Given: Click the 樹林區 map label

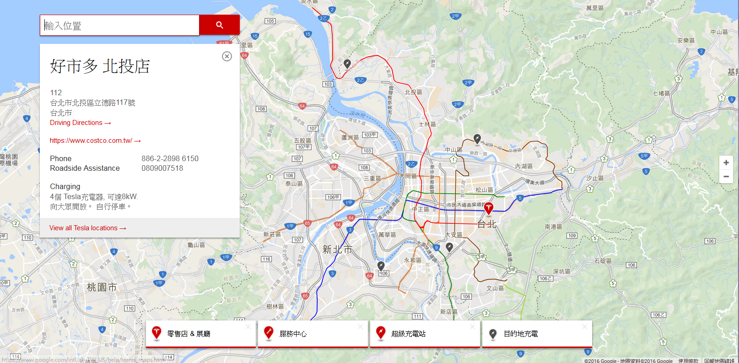Looking at the screenshot, I should (275, 306).
